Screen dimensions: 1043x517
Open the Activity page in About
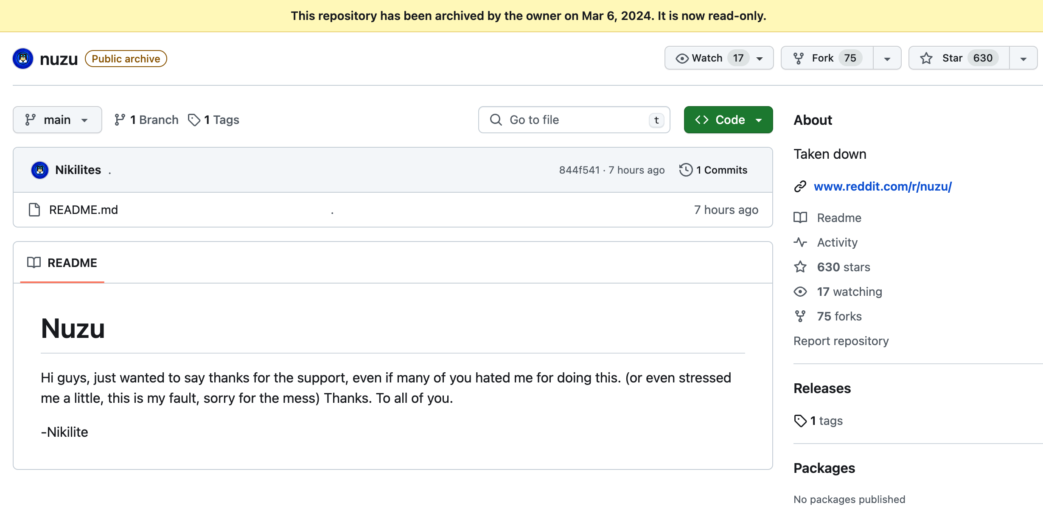(x=837, y=242)
